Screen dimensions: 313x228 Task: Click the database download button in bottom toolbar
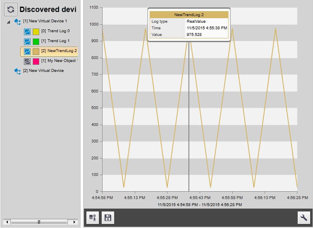tap(93, 218)
